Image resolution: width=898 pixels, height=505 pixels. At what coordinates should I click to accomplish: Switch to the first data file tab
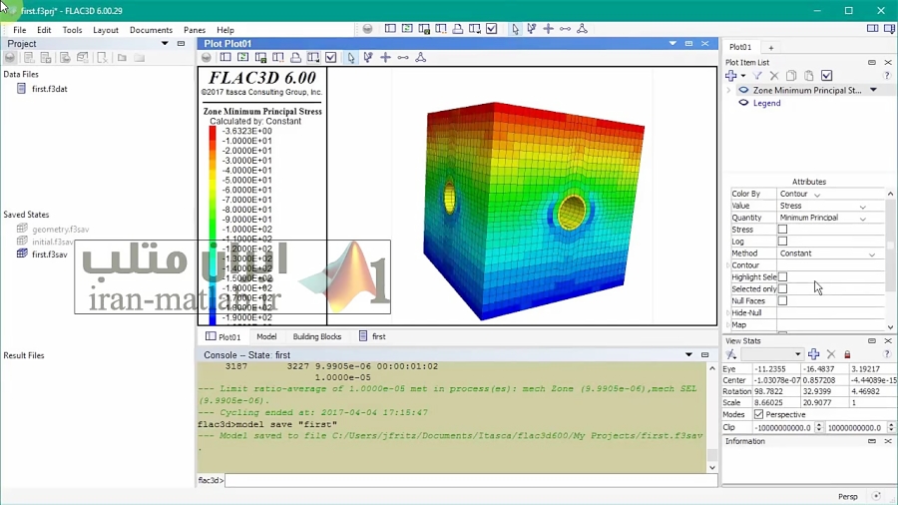pyautogui.click(x=372, y=336)
